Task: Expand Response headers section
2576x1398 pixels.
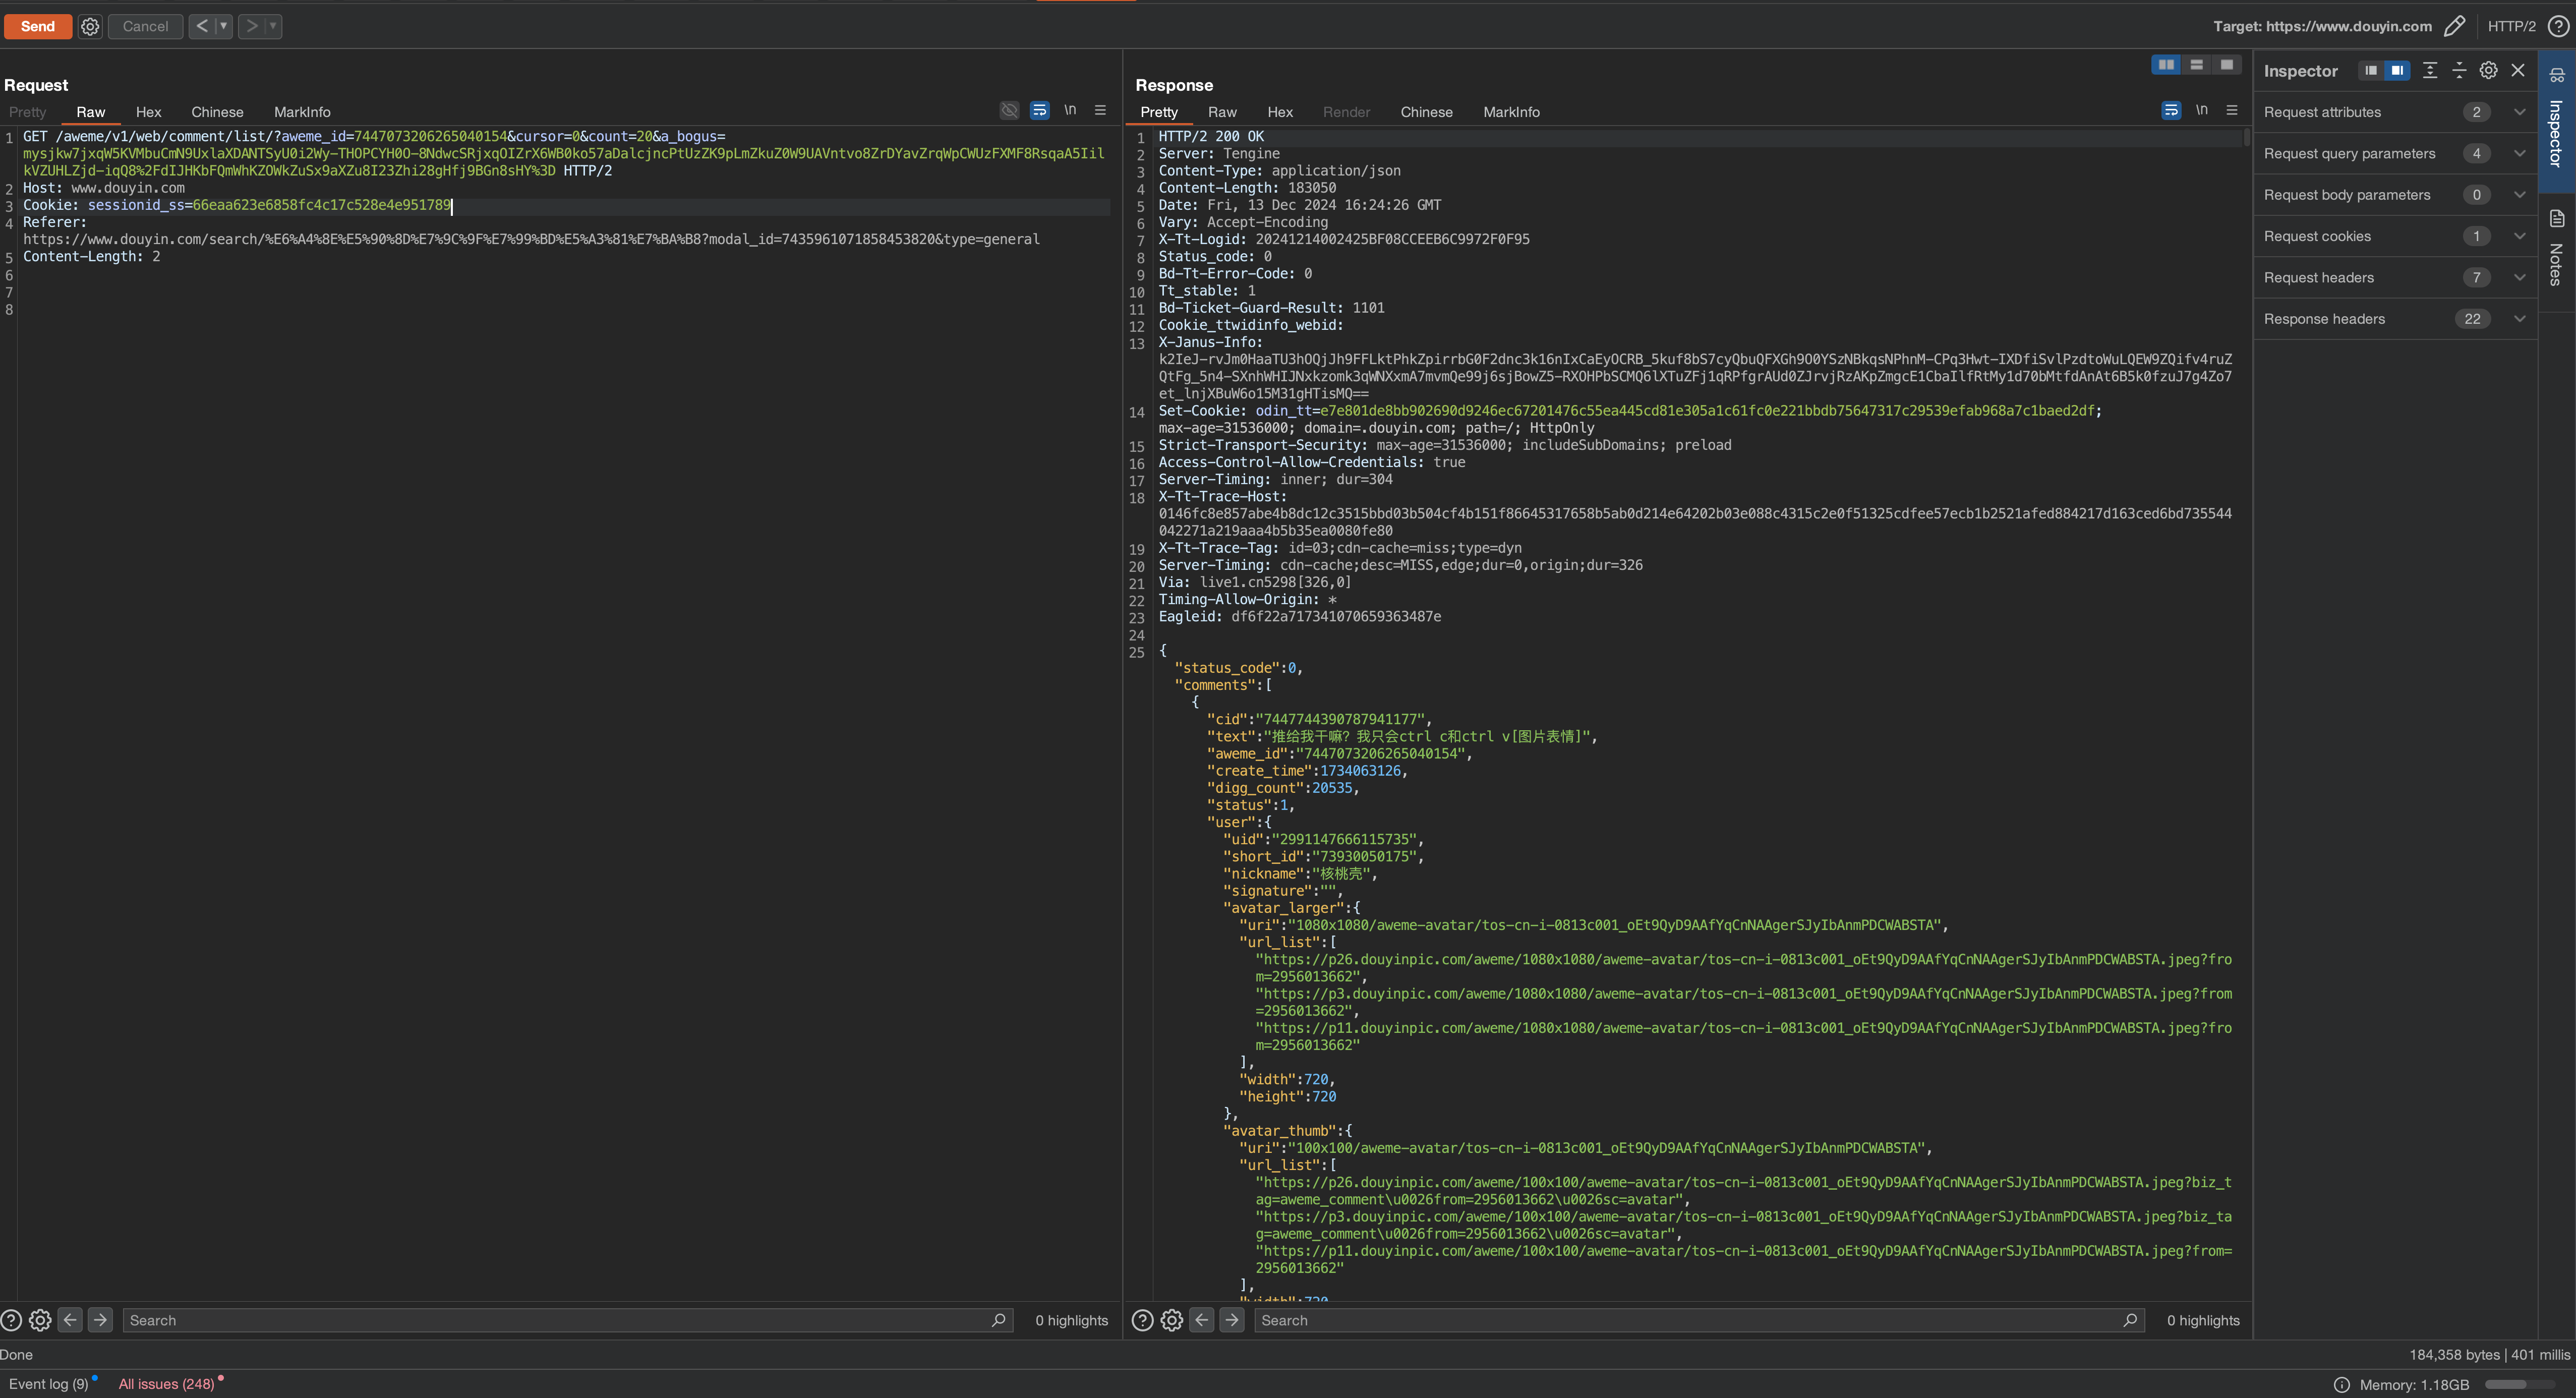Action: click(2395, 319)
